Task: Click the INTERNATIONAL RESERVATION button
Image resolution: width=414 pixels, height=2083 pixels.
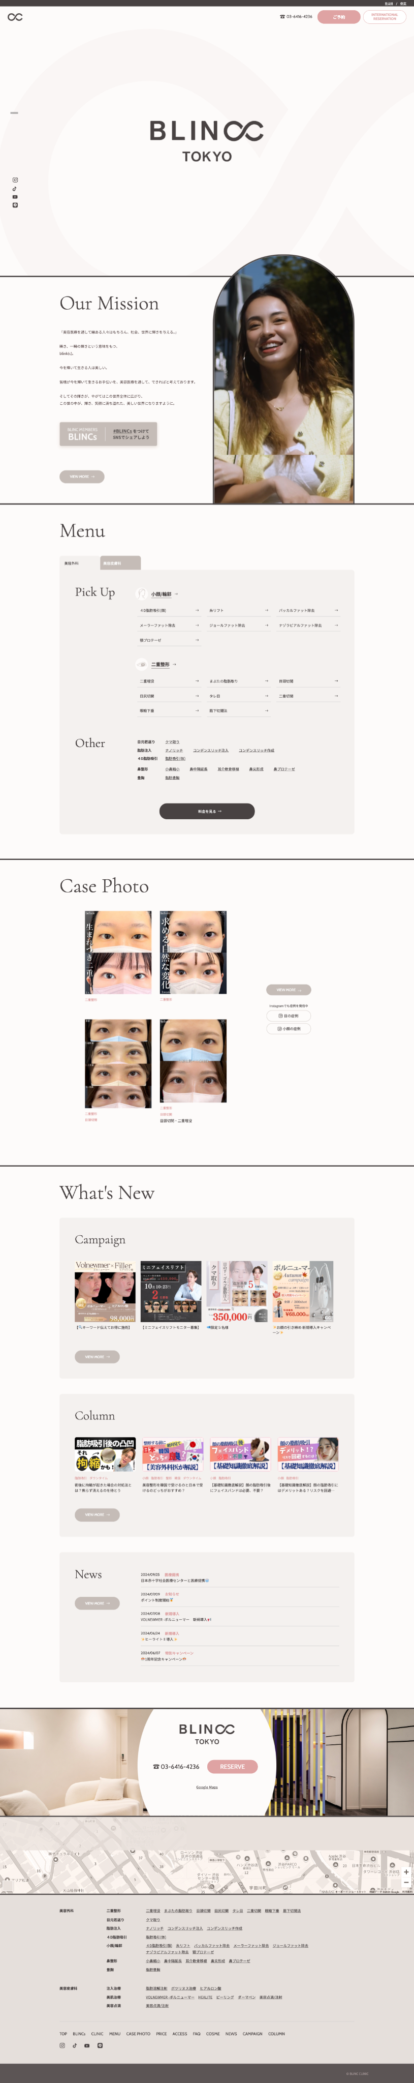Action: [384, 17]
